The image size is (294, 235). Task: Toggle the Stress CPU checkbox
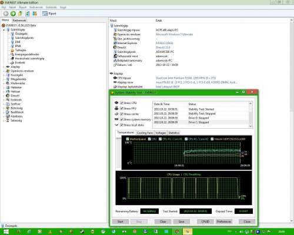122,103
